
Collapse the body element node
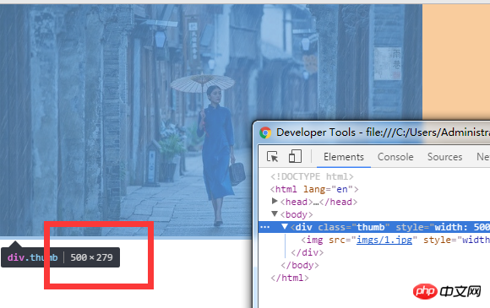275,213
